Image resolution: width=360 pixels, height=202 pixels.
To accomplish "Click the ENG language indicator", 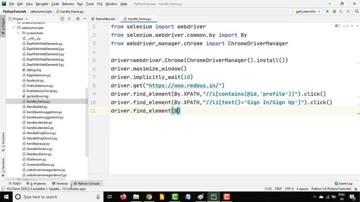I will [x=341, y=195].
